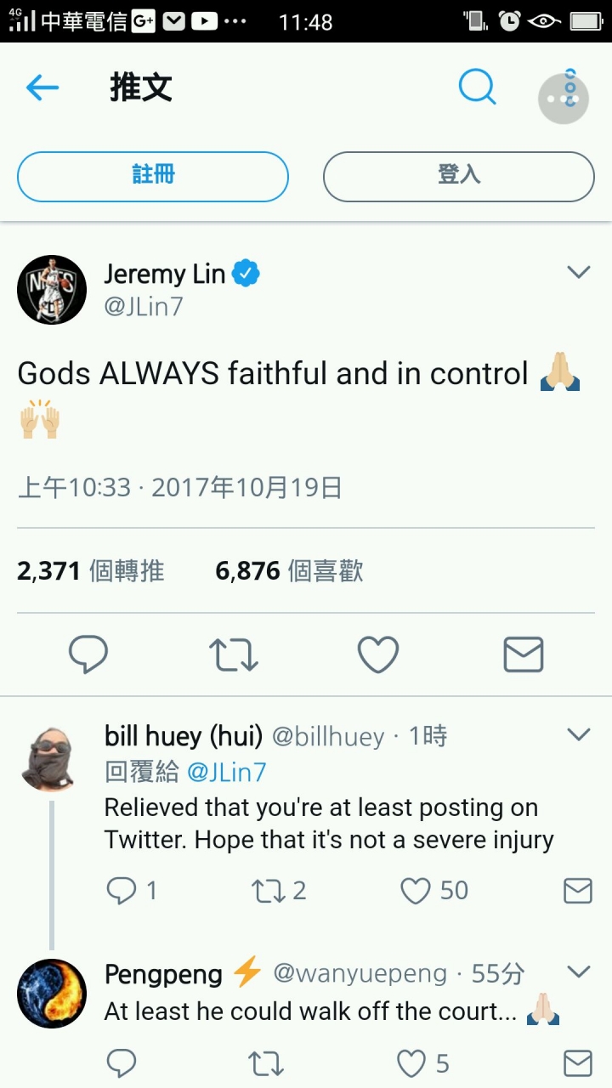Click the 登入 login button
Screen dimensions: 612x1088
coord(459,177)
